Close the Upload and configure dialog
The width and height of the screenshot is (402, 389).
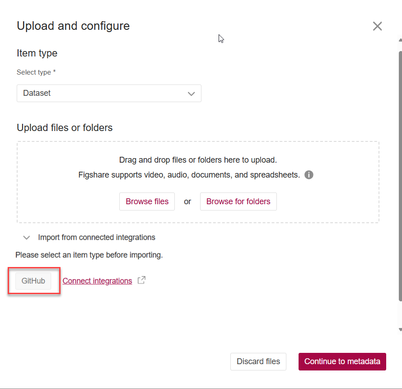377,26
